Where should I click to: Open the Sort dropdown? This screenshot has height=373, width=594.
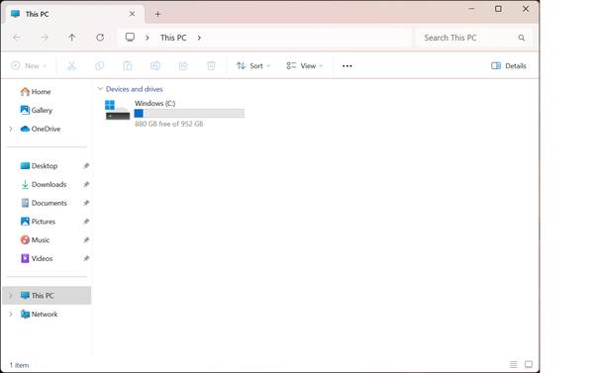[253, 65]
